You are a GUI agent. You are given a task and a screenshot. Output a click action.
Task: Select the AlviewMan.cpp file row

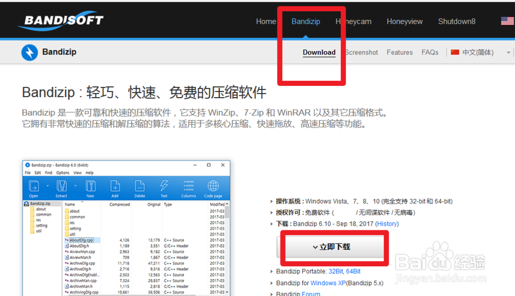click(82, 252)
